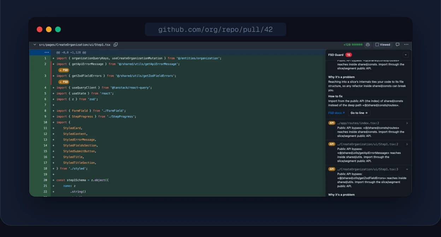
Task: Expand the Step1.tsx:2 issue chevron
Action: pyautogui.click(x=407, y=144)
